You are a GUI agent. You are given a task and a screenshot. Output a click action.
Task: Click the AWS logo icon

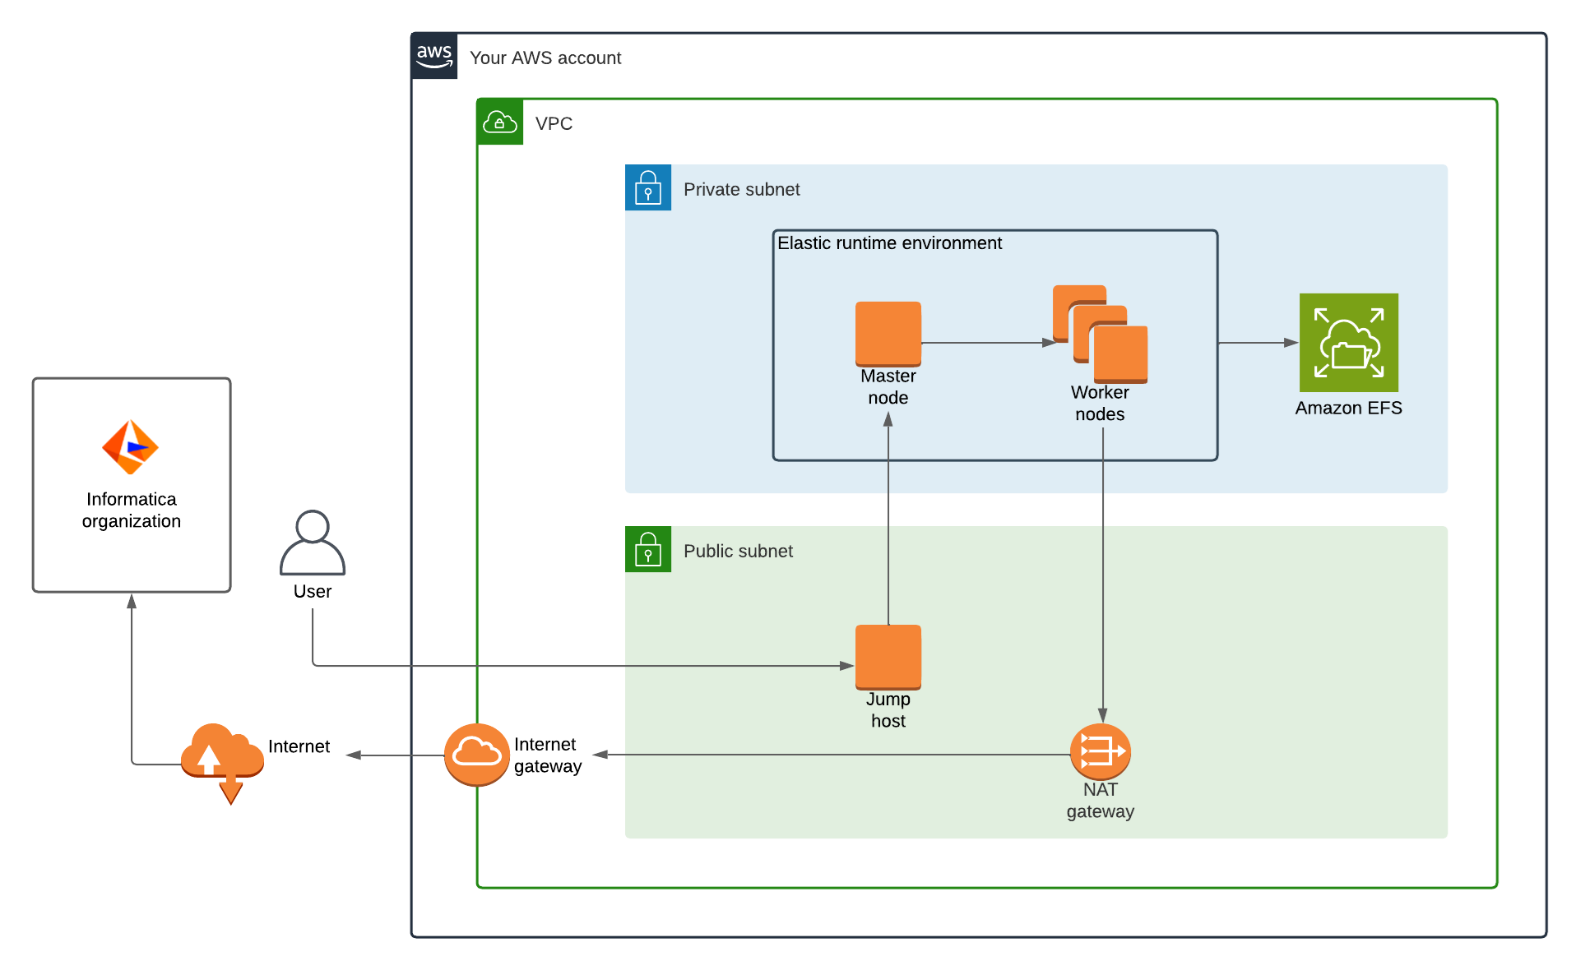(x=434, y=56)
